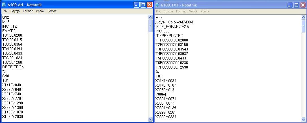Click line T03C0.0354 in 6100.drl
The height and width of the screenshot is (123, 307).
(12, 44)
